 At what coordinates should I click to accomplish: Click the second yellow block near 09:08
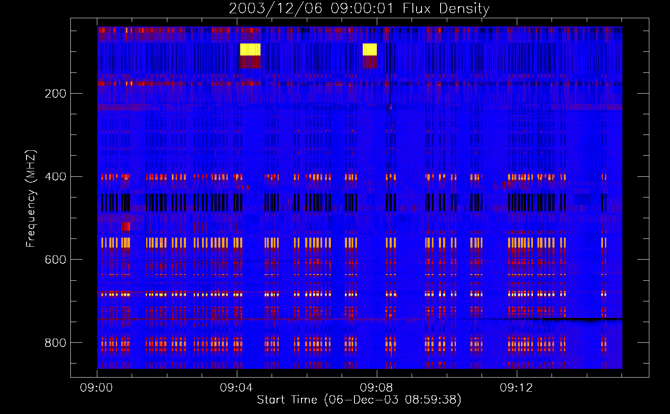[x=370, y=49]
